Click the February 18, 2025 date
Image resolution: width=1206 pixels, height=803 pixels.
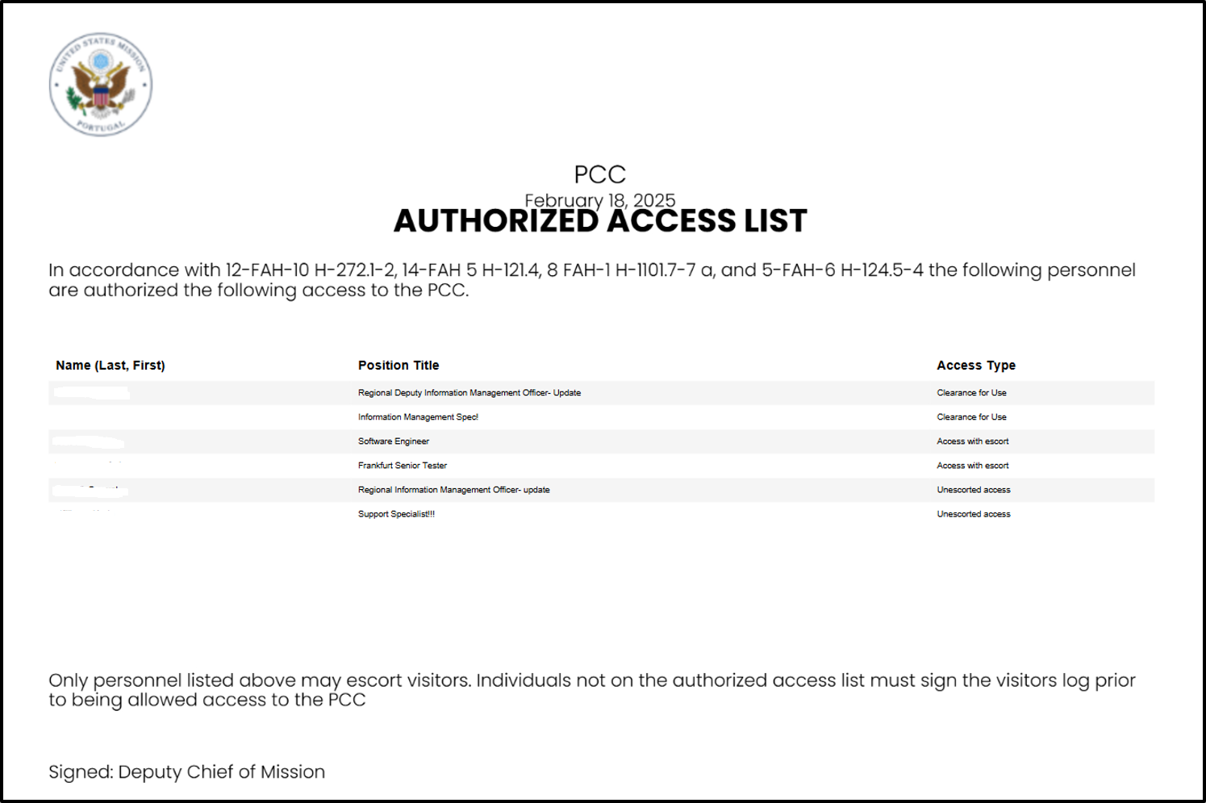click(x=600, y=199)
